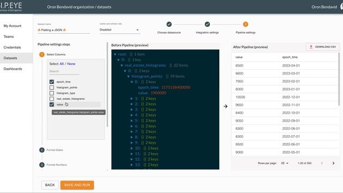Click the Choose datasource step checkmark icon
This screenshot has width=343, height=193.
169,24
